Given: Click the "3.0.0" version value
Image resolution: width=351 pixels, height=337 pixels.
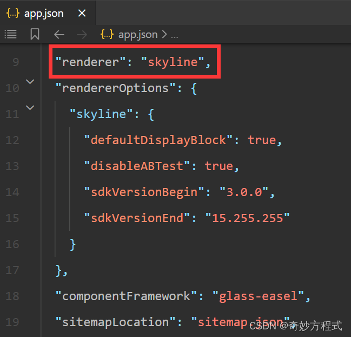Looking at the screenshot, I should (x=244, y=192).
